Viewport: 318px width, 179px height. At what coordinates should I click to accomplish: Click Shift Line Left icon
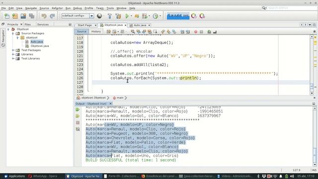(x=182, y=32)
